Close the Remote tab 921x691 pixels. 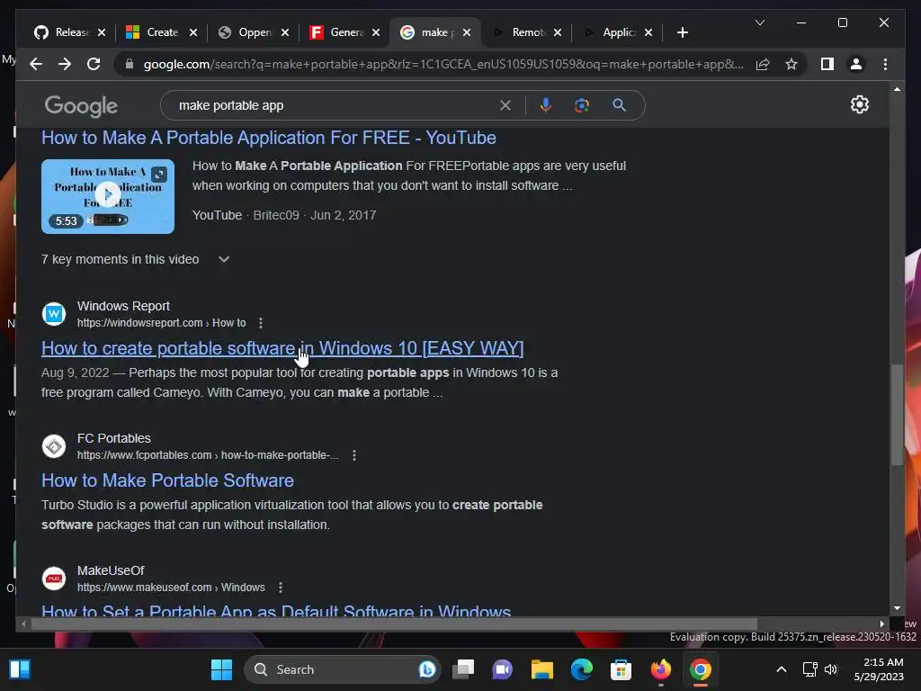coord(558,32)
